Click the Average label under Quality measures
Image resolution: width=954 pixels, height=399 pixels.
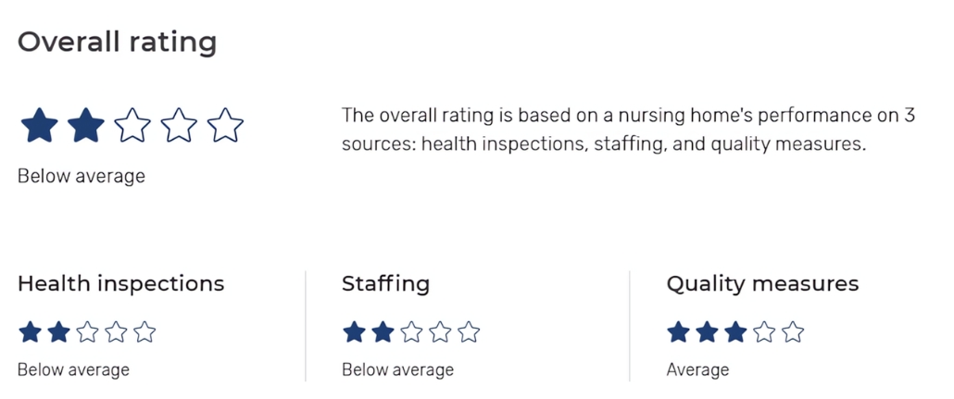[697, 370]
